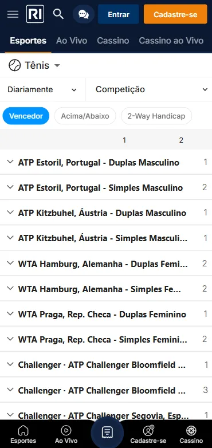Open the search magnifier icon
The width and height of the screenshot is (212, 448).
click(58, 14)
